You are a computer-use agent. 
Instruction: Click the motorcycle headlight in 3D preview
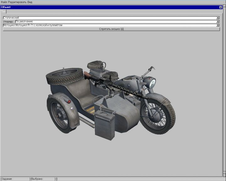click(153, 83)
